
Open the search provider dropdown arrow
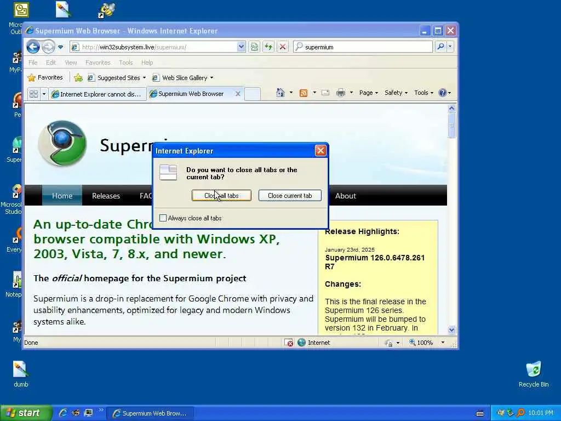point(450,47)
